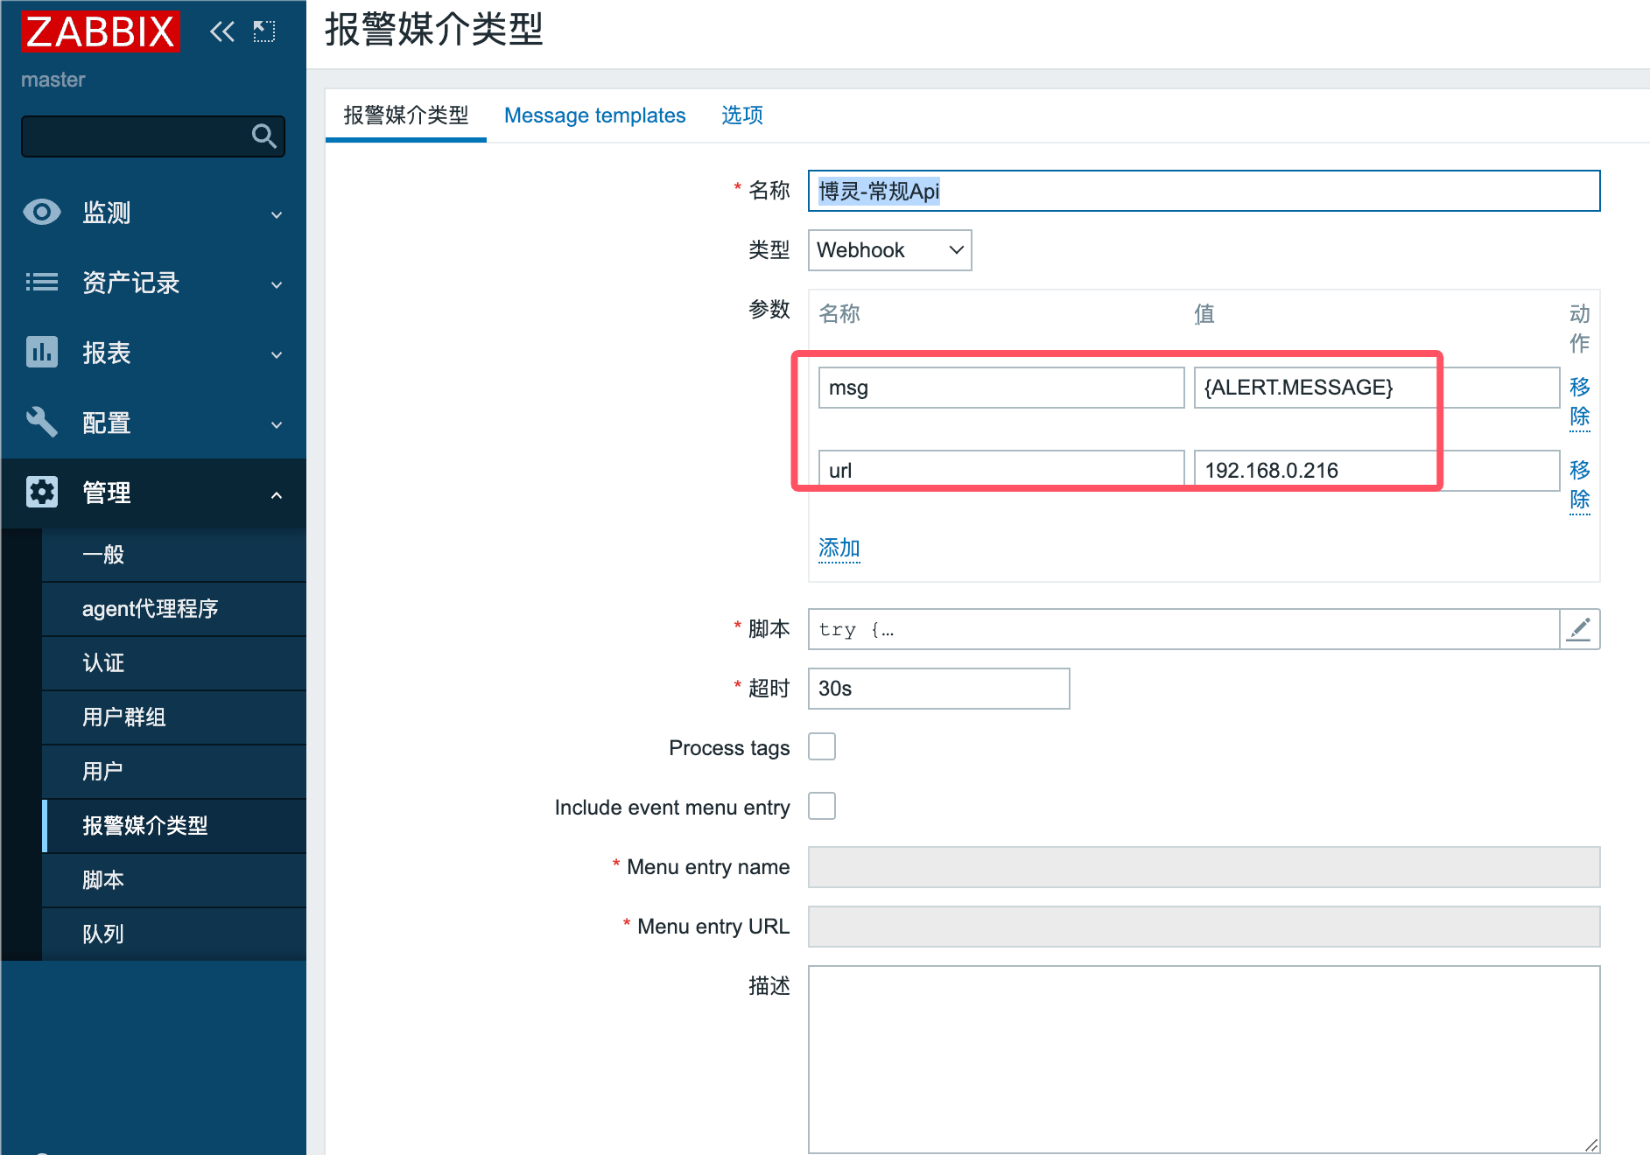Collapse the 管理 menu chevron

[277, 494]
